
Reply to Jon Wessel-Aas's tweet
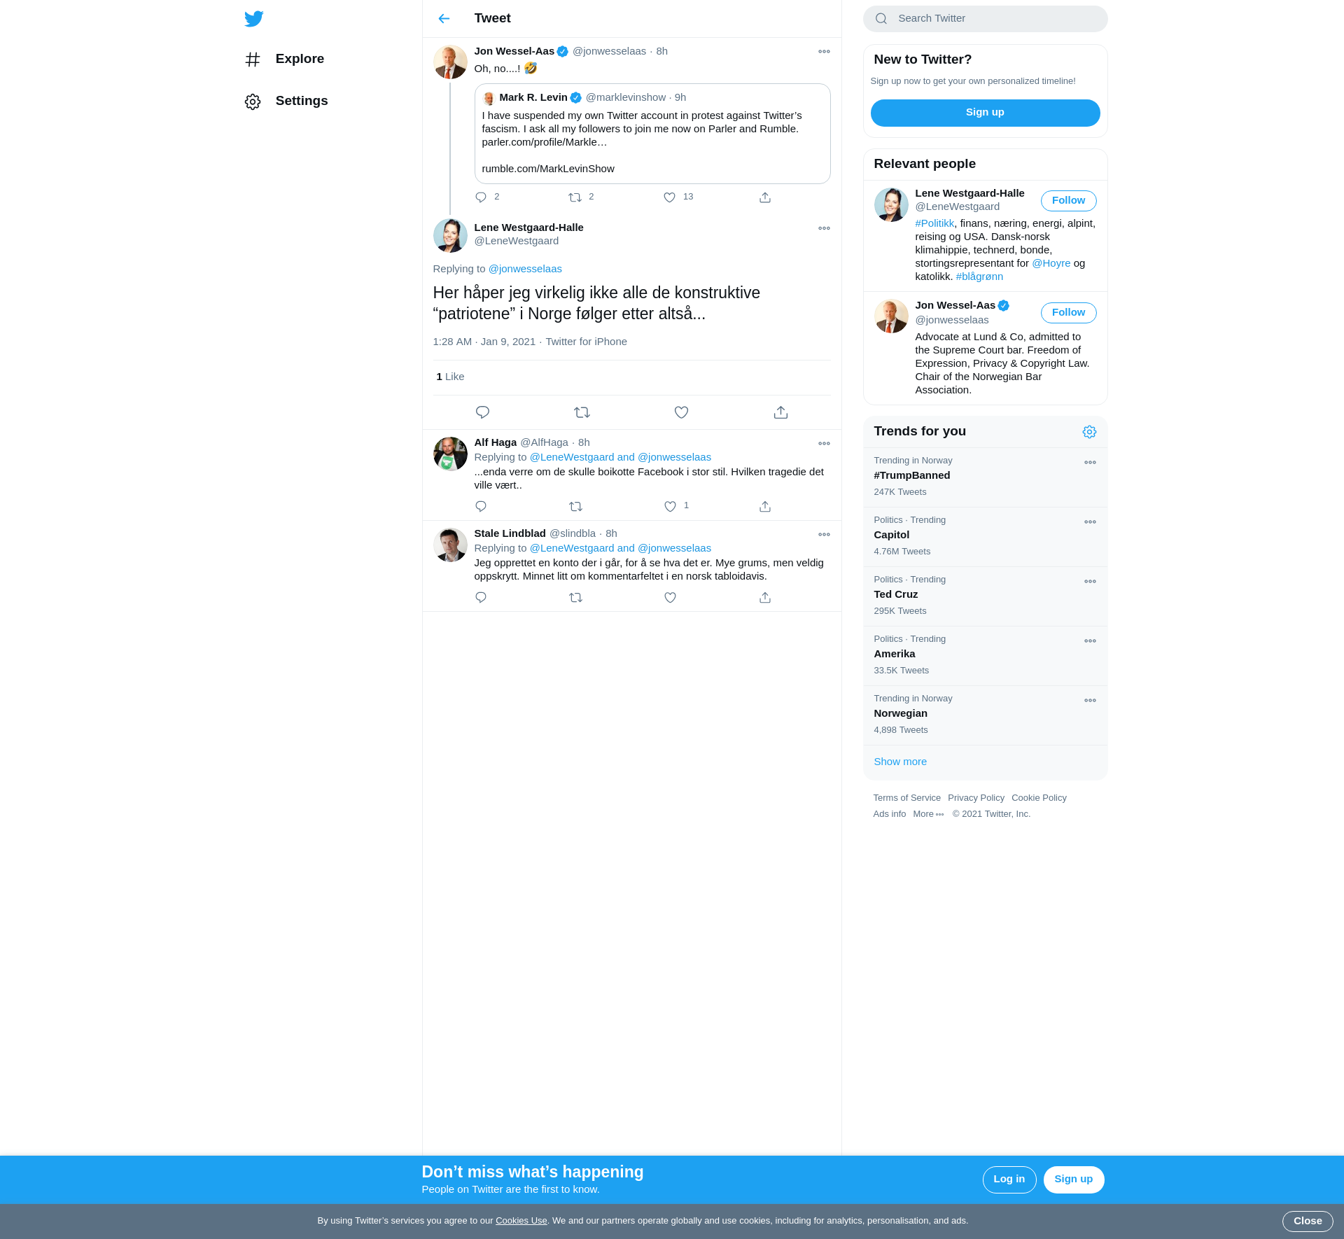(481, 197)
